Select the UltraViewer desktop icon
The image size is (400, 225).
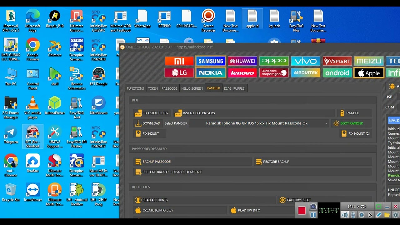point(98,106)
